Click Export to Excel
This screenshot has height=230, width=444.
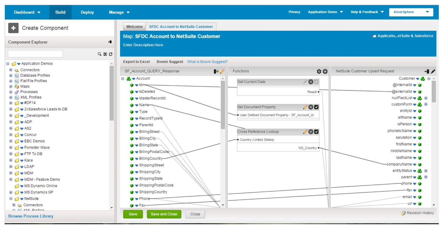click(136, 62)
